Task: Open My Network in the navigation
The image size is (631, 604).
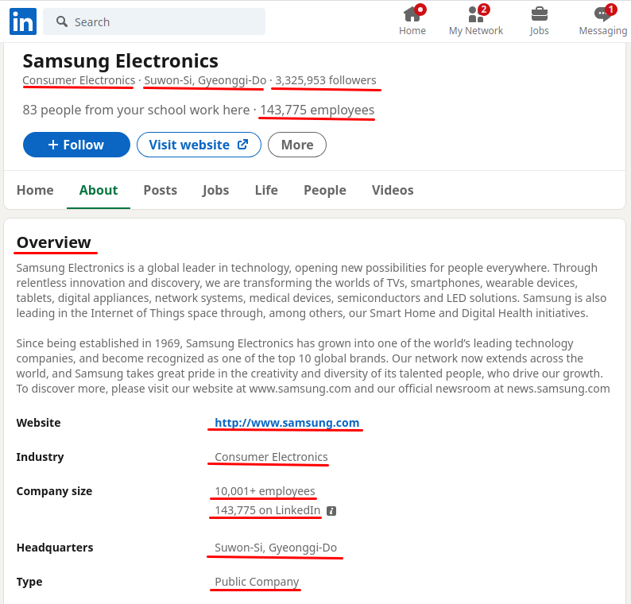Action: pyautogui.click(x=476, y=20)
